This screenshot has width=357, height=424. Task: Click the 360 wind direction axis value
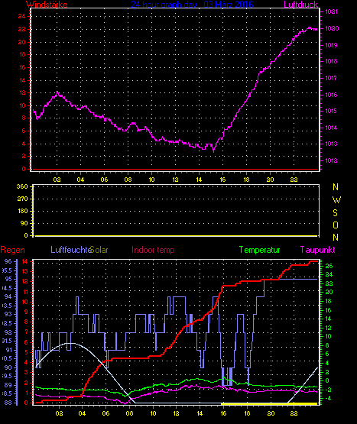click(22, 186)
